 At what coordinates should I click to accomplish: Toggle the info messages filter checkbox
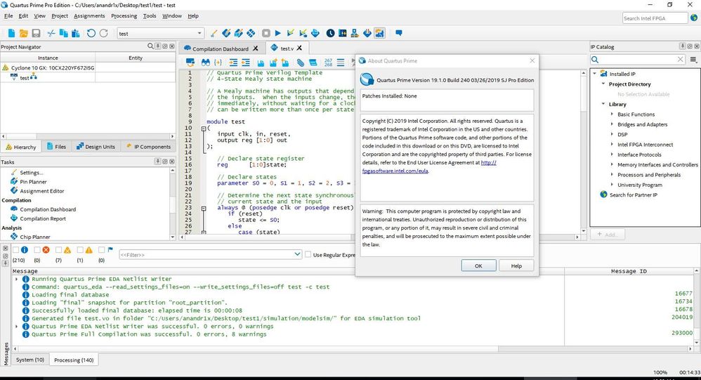15,249
